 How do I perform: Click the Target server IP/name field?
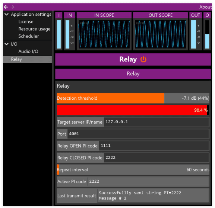(x=156, y=122)
